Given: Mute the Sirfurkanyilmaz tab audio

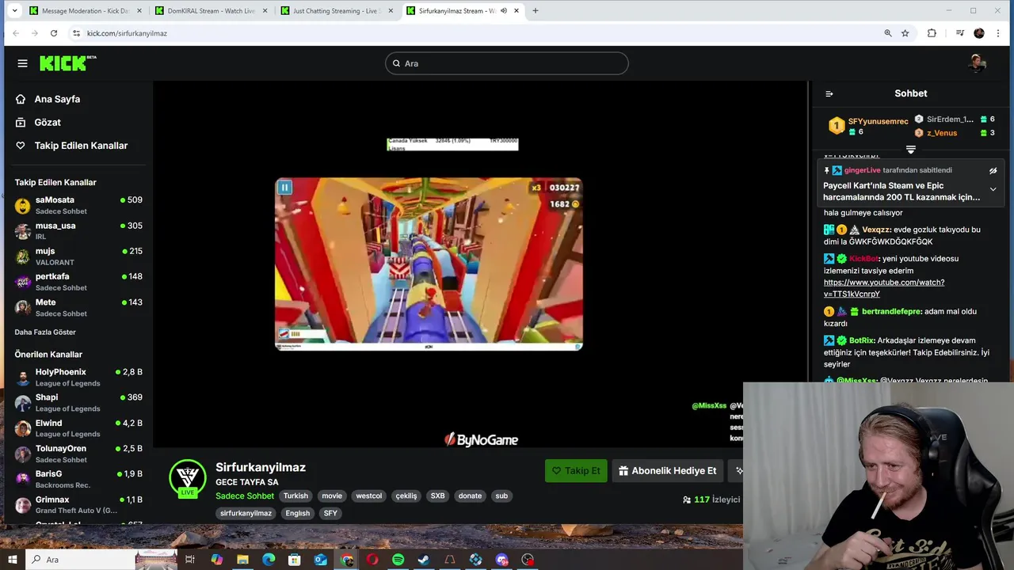Looking at the screenshot, I should click(x=504, y=11).
